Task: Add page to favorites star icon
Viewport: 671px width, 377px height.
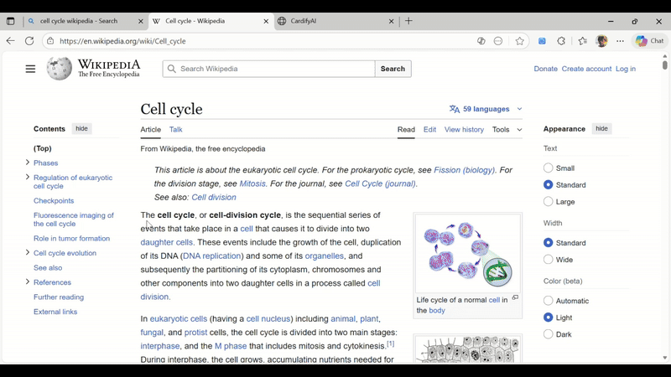Action: click(519, 41)
